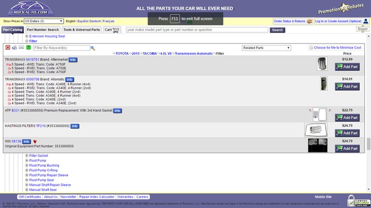Switch language to Español

(83, 21)
